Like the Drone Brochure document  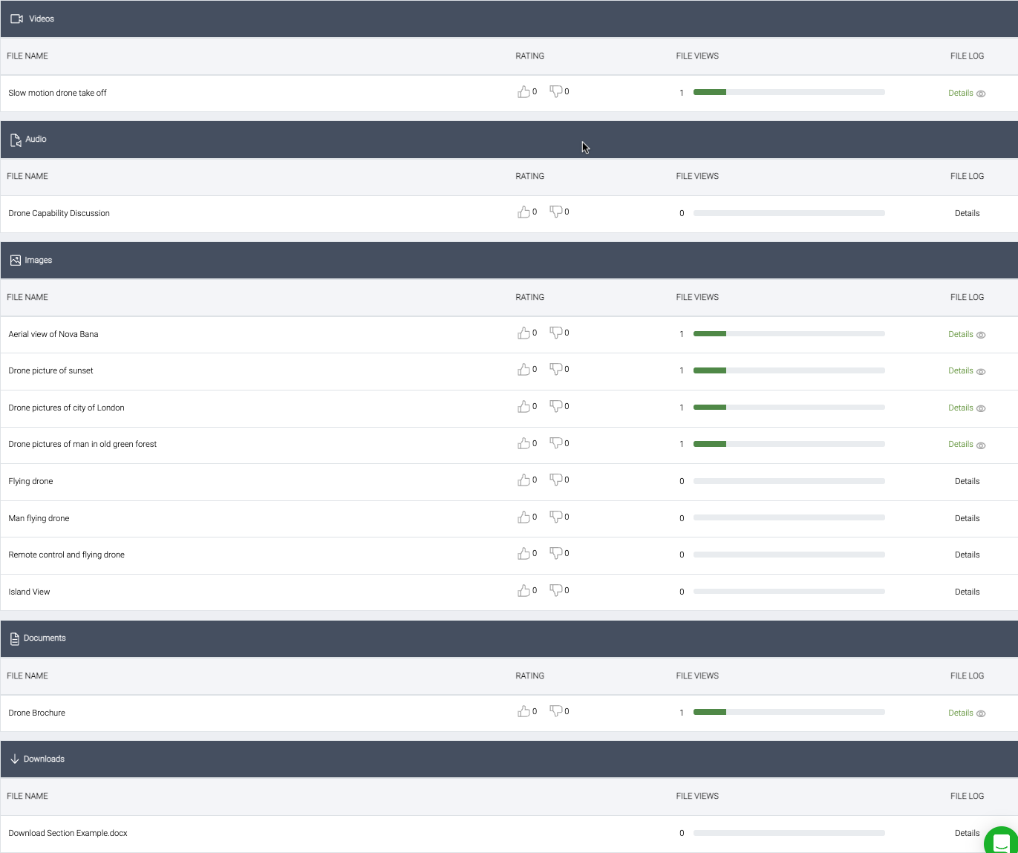[x=523, y=712]
